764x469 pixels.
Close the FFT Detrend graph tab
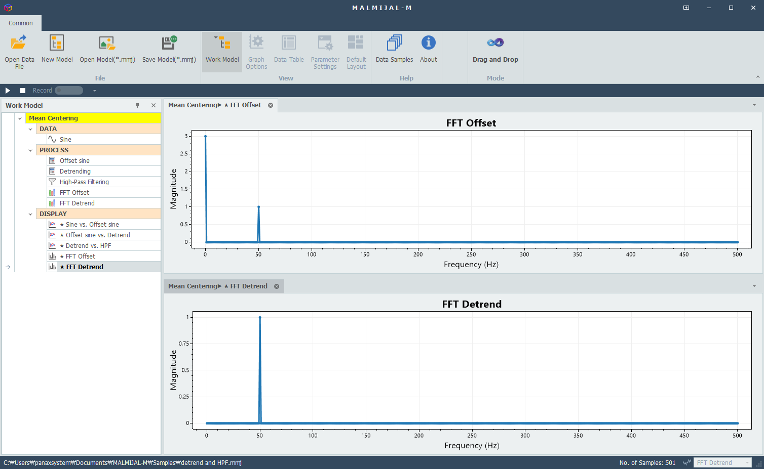pos(277,286)
